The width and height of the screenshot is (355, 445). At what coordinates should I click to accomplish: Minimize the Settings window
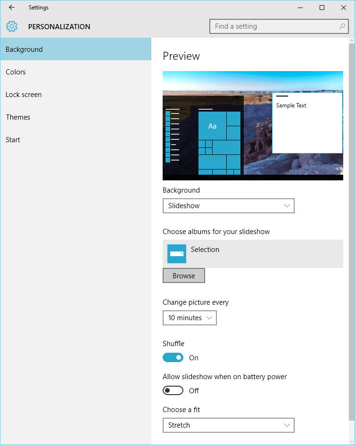point(300,8)
